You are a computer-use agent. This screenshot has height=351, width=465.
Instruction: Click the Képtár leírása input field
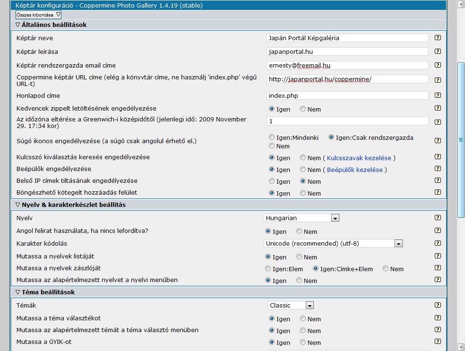coord(347,51)
